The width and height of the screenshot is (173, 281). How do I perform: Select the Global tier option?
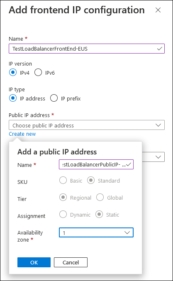(x=100, y=197)
